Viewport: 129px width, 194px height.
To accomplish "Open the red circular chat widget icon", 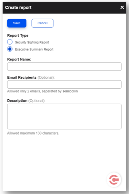I will 114,180.
